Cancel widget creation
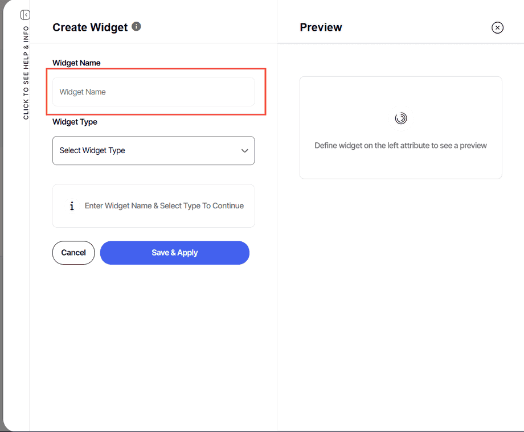The image size is (524, 432). click(x=73, y=252)
